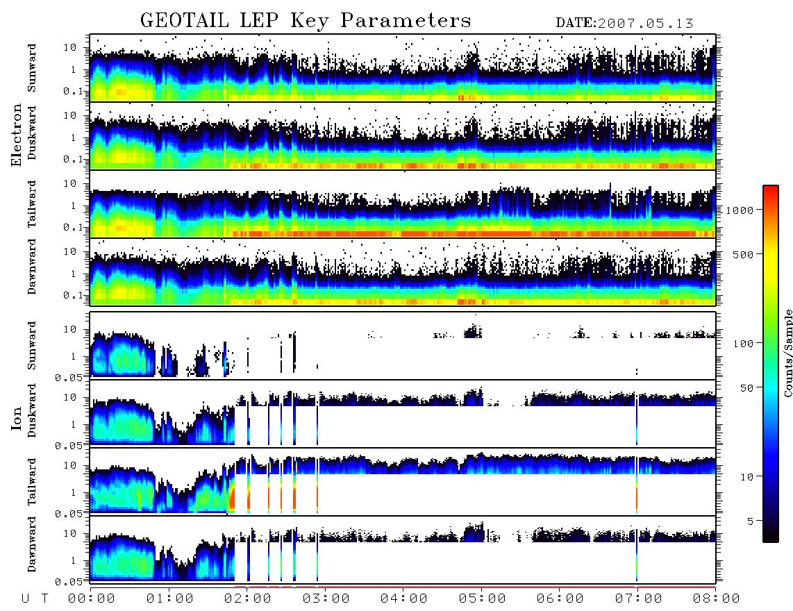Click the 0.05 tick of Ion Sunward axis
The image size is (793, 611).
click(69, 377)
